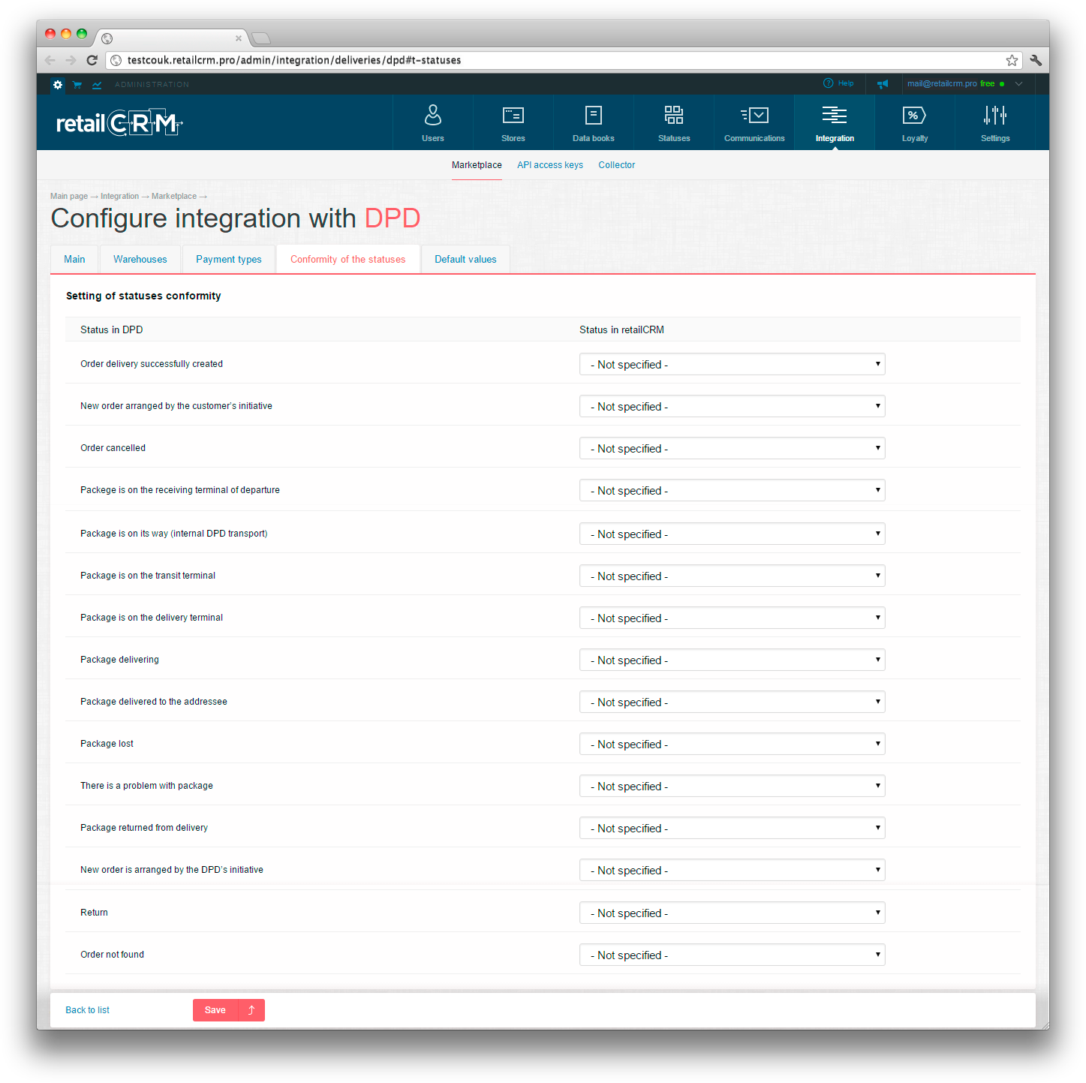The width and height of the screenshot is (1086, 1083).
Task: Open dropdown for Package lost status
Action: (x=732, y=745)
